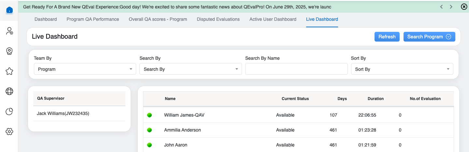Switch to Program QA Performance tab
469x152 pixels.
[x=93, y=19]
